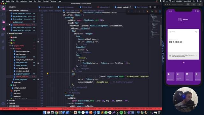Screen dimensions: 204x115
Task: Click iPhone 11 Pro Max device in status bar
Action: 142,109
